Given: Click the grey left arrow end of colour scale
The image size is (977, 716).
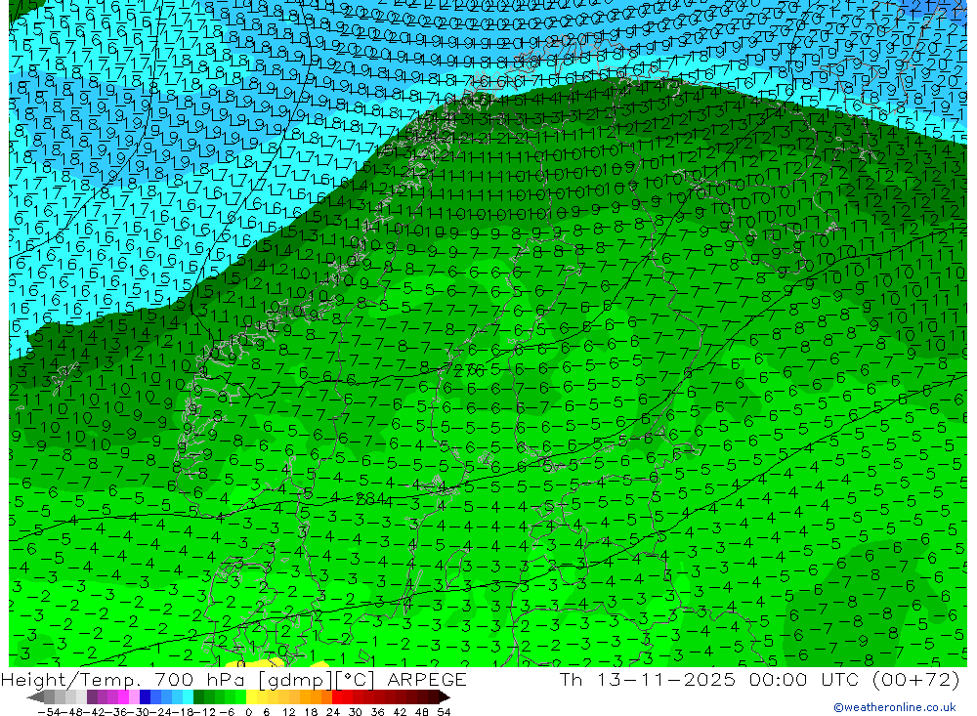Looking at the screenshot, I should pyautogui.click(x=35, y=697).
